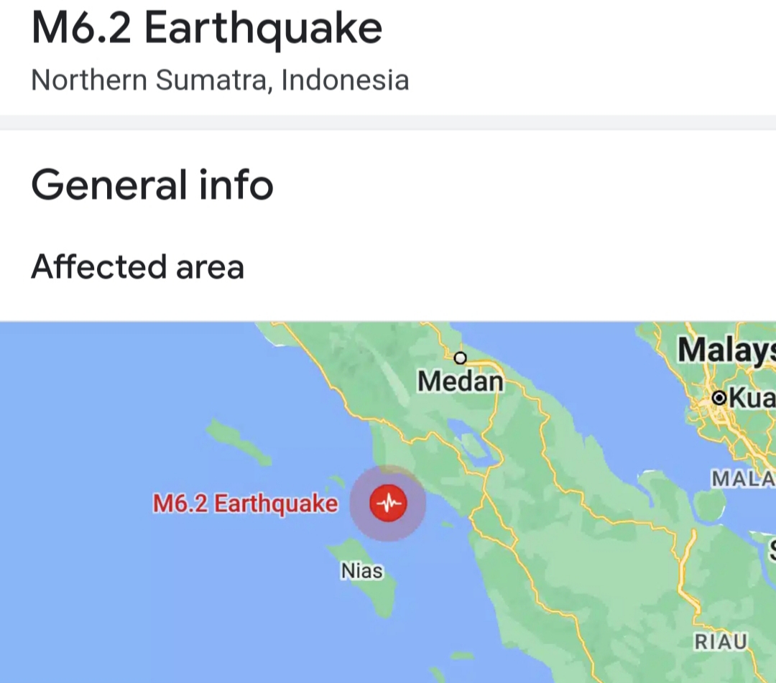Click the Affected area heading
Screen dimensions: 776x683
click(x=137, y=267)
